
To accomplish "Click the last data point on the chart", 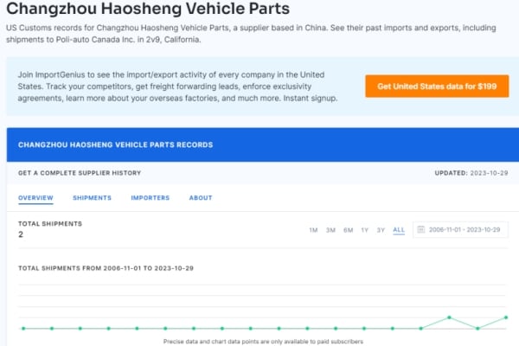I will pyautogui.click(x=506, y=317).
